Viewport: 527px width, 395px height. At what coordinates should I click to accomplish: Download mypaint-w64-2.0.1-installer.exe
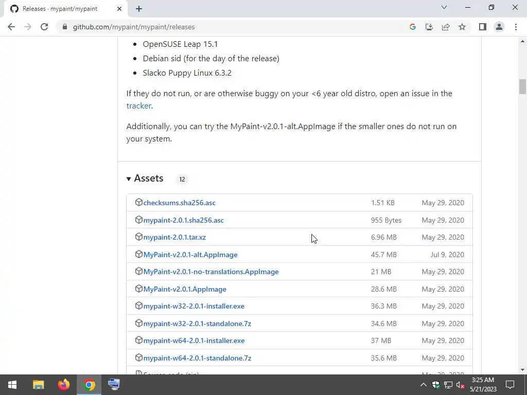click(194, 340)
